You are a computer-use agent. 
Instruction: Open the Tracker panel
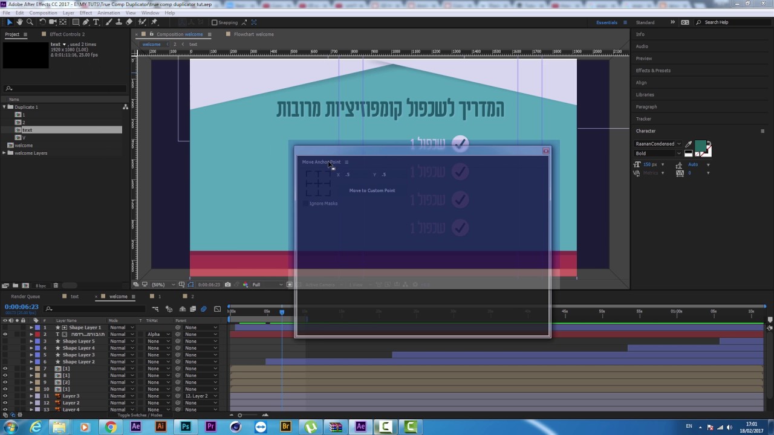643,119
